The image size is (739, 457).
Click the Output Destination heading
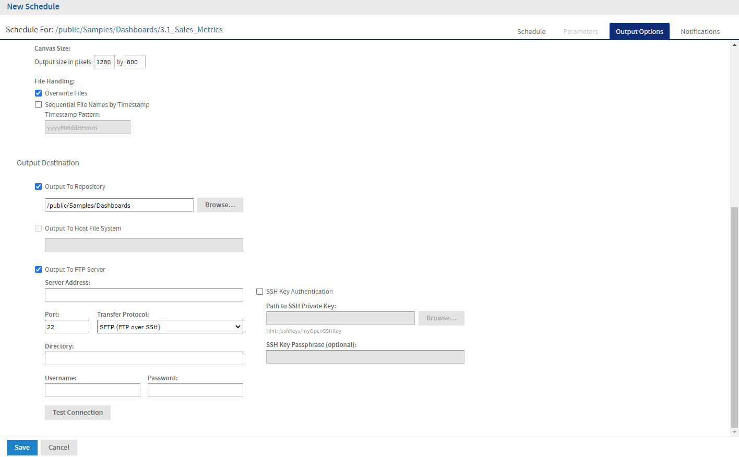(48, 163)
